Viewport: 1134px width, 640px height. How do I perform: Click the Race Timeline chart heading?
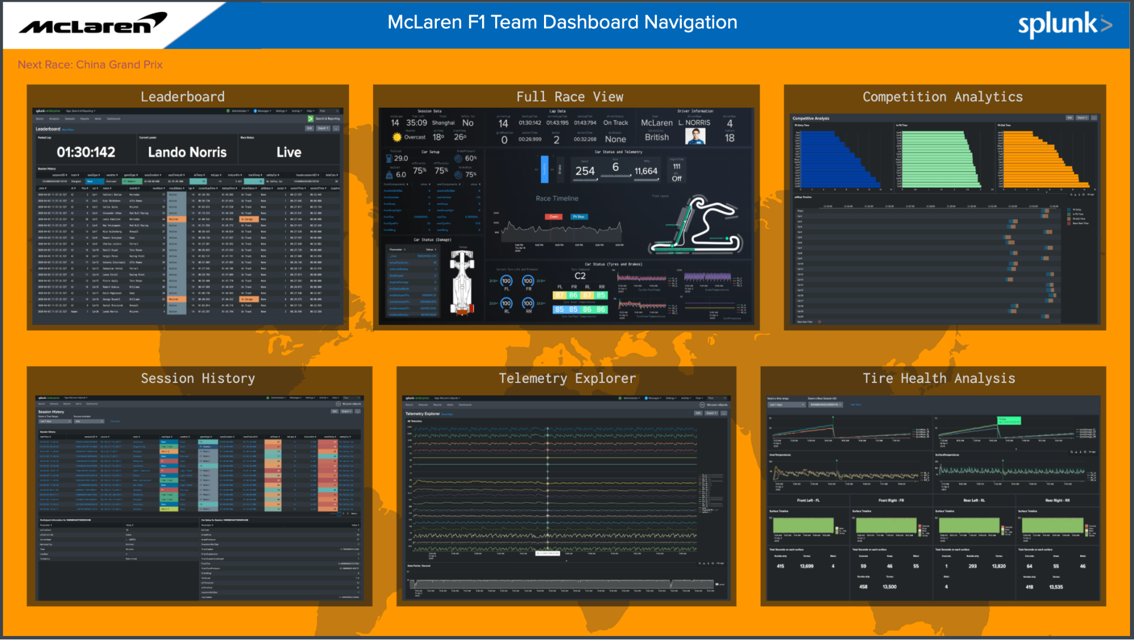(557, 199)
